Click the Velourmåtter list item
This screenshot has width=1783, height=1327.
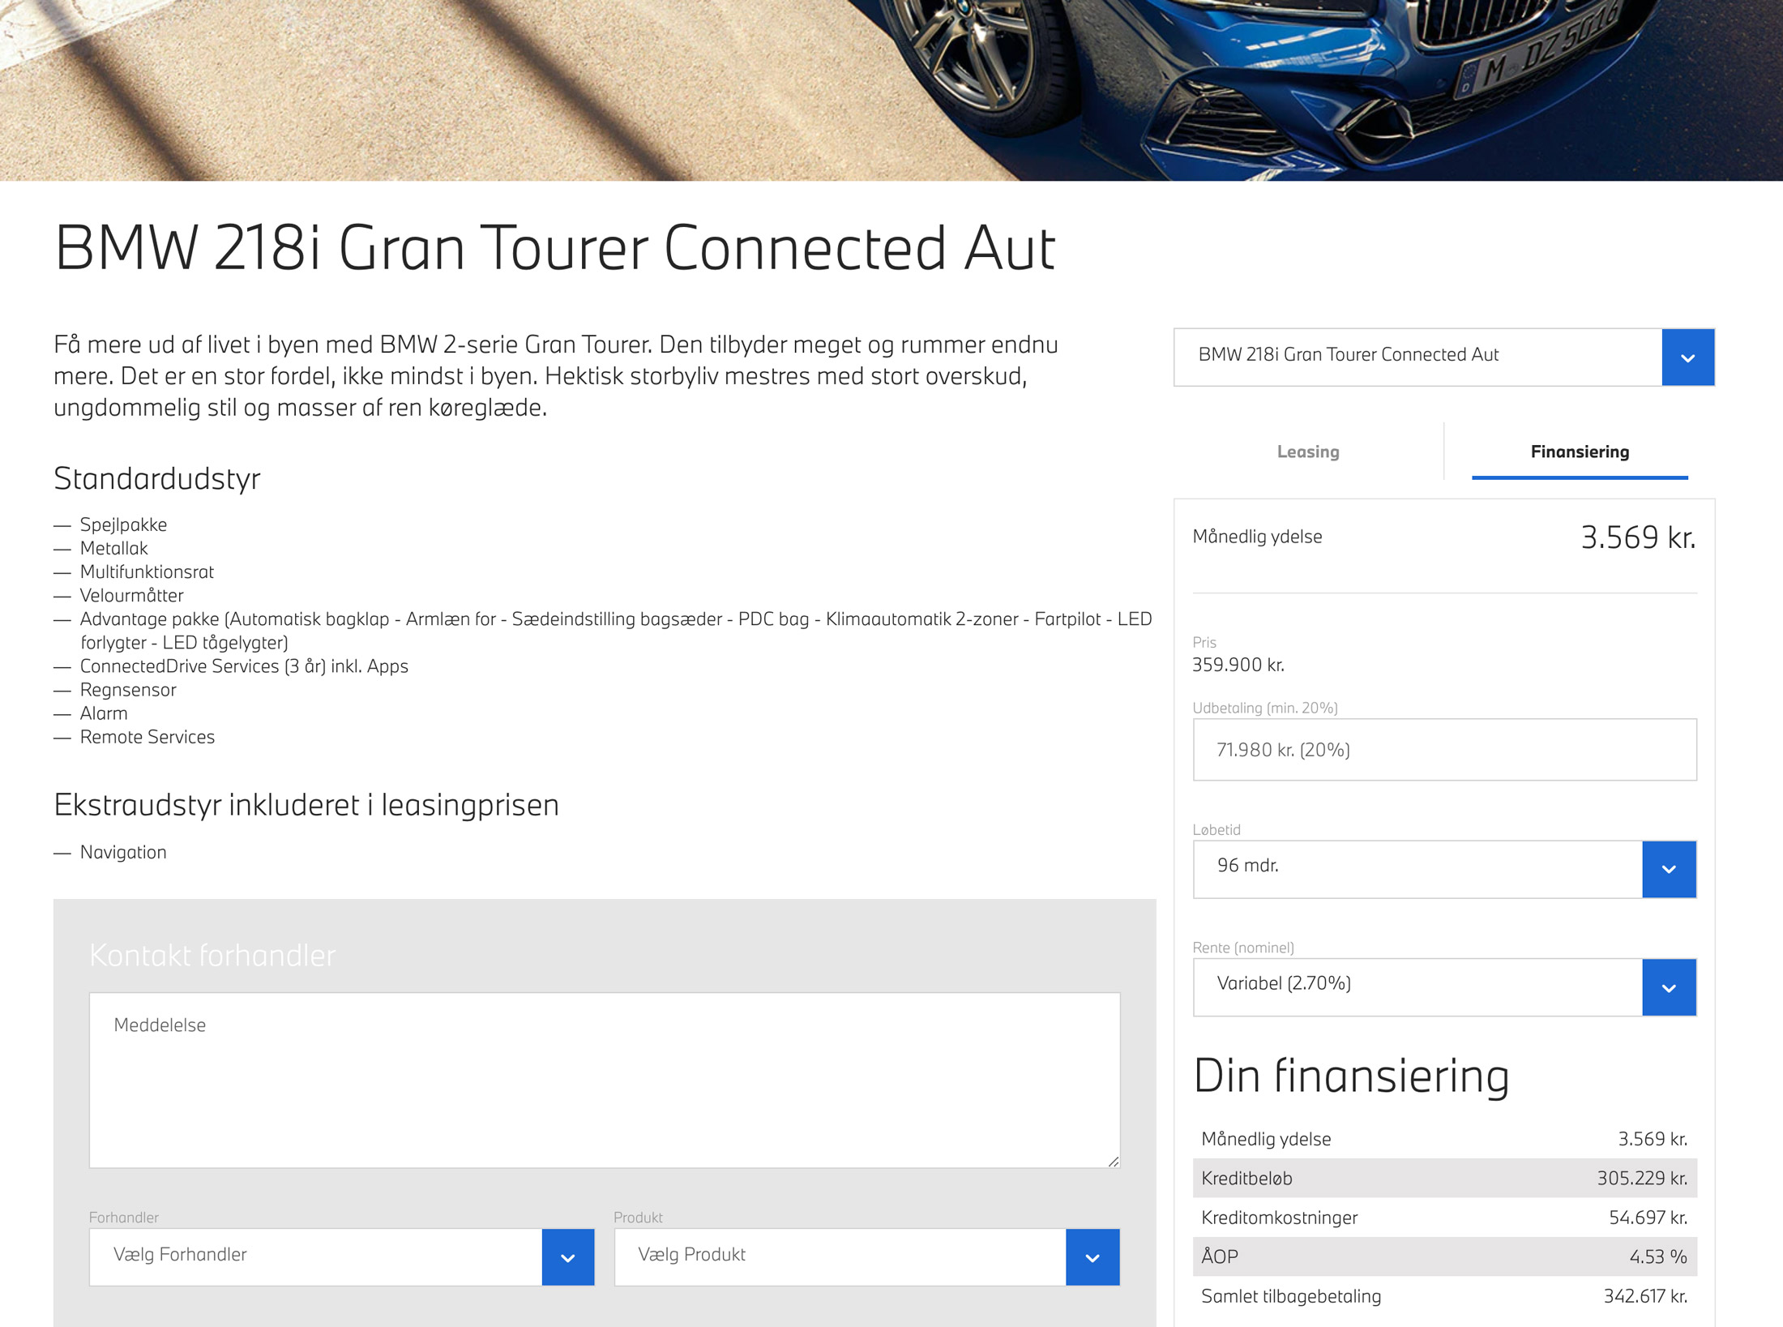(131, 595)
